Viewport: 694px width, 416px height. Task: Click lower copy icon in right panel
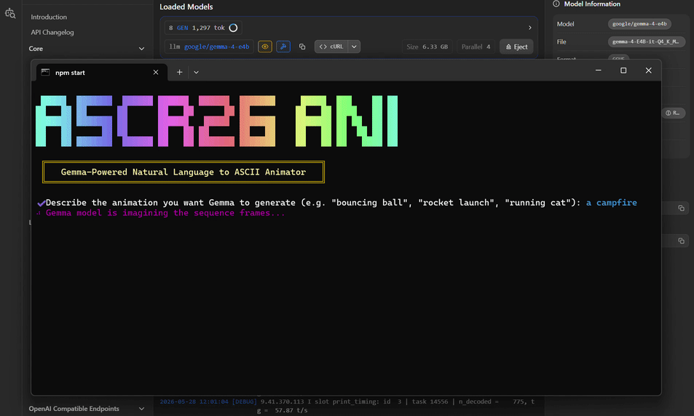coord(681,241)
